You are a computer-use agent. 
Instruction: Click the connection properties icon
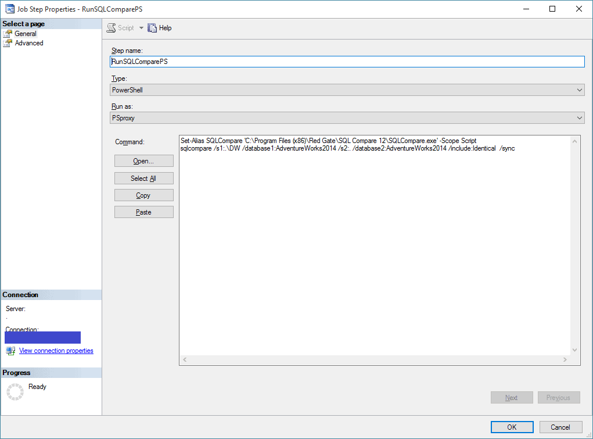[10, 351]
